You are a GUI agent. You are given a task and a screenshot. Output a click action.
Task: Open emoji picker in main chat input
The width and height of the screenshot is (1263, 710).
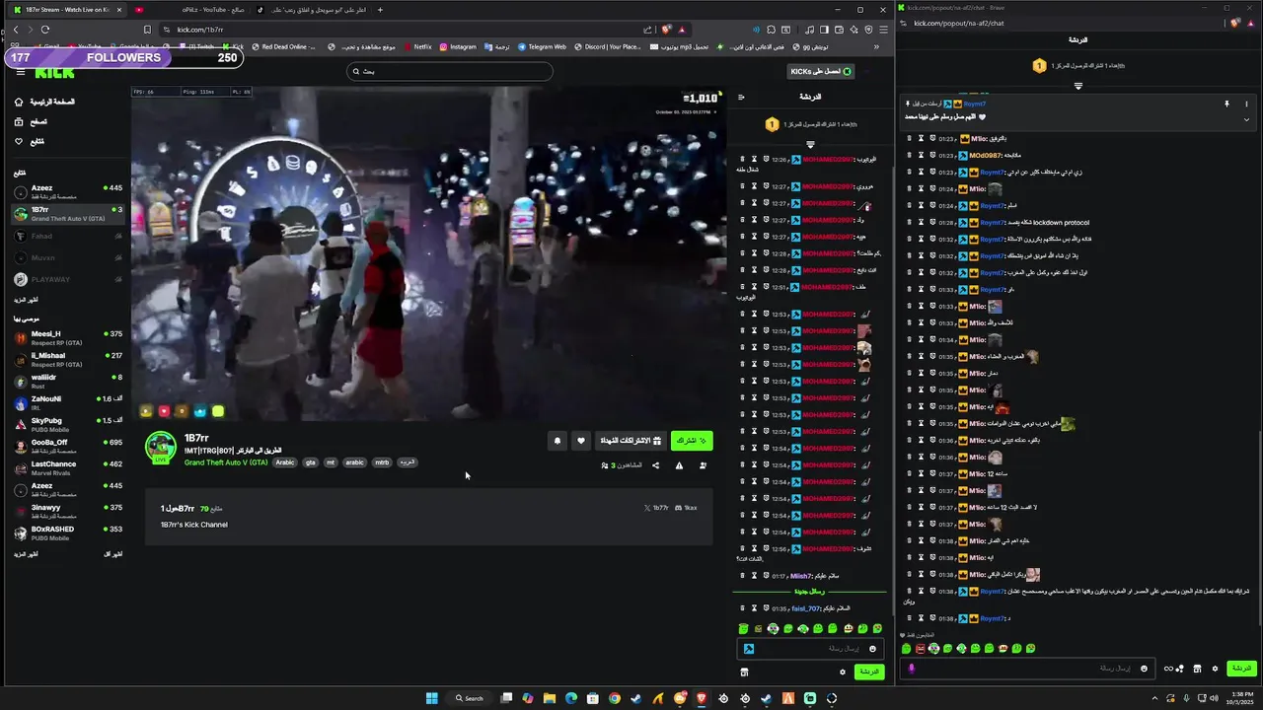872,649
